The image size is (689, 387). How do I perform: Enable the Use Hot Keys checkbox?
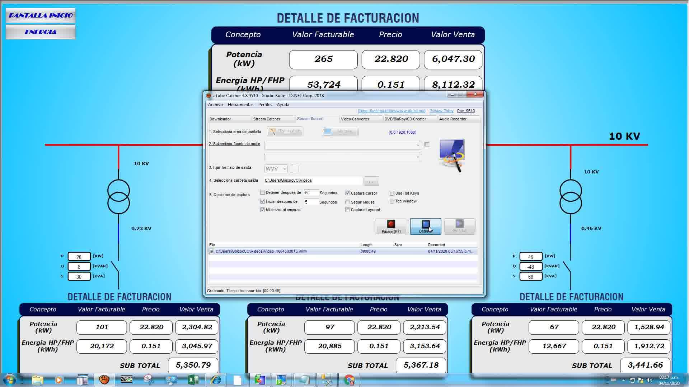coord(392,193)
